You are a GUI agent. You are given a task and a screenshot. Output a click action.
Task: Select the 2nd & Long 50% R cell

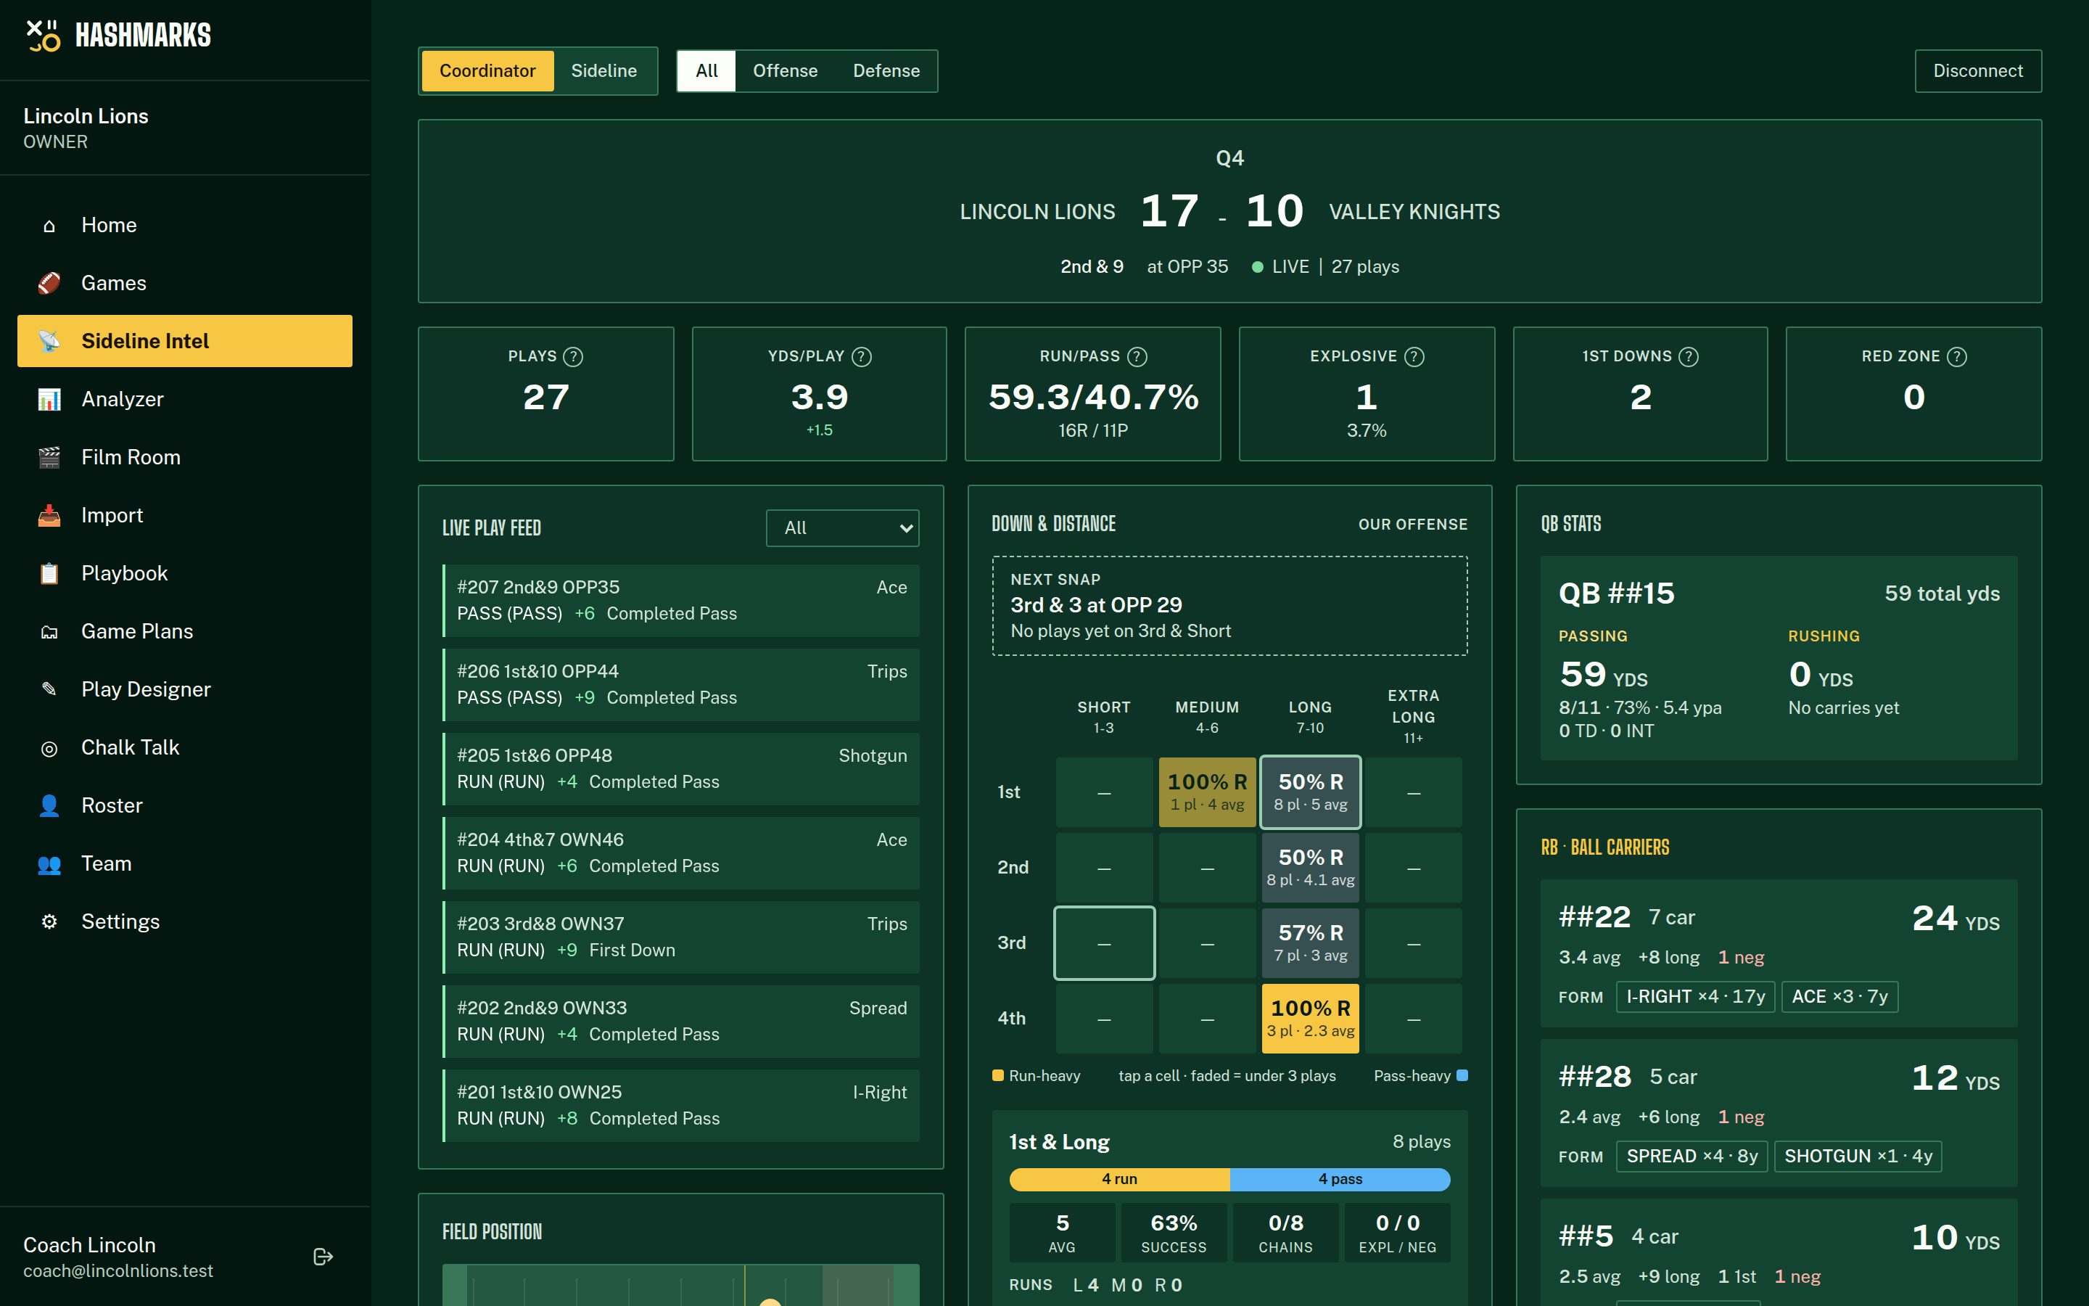[1311, 867]
